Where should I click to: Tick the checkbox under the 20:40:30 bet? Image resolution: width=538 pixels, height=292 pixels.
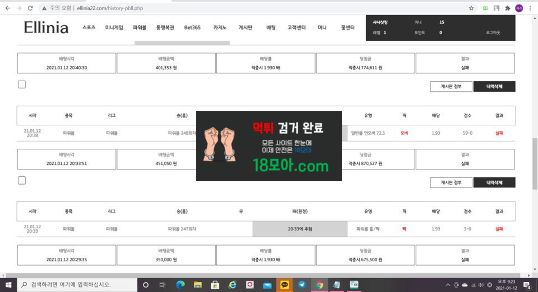(22, 85)
